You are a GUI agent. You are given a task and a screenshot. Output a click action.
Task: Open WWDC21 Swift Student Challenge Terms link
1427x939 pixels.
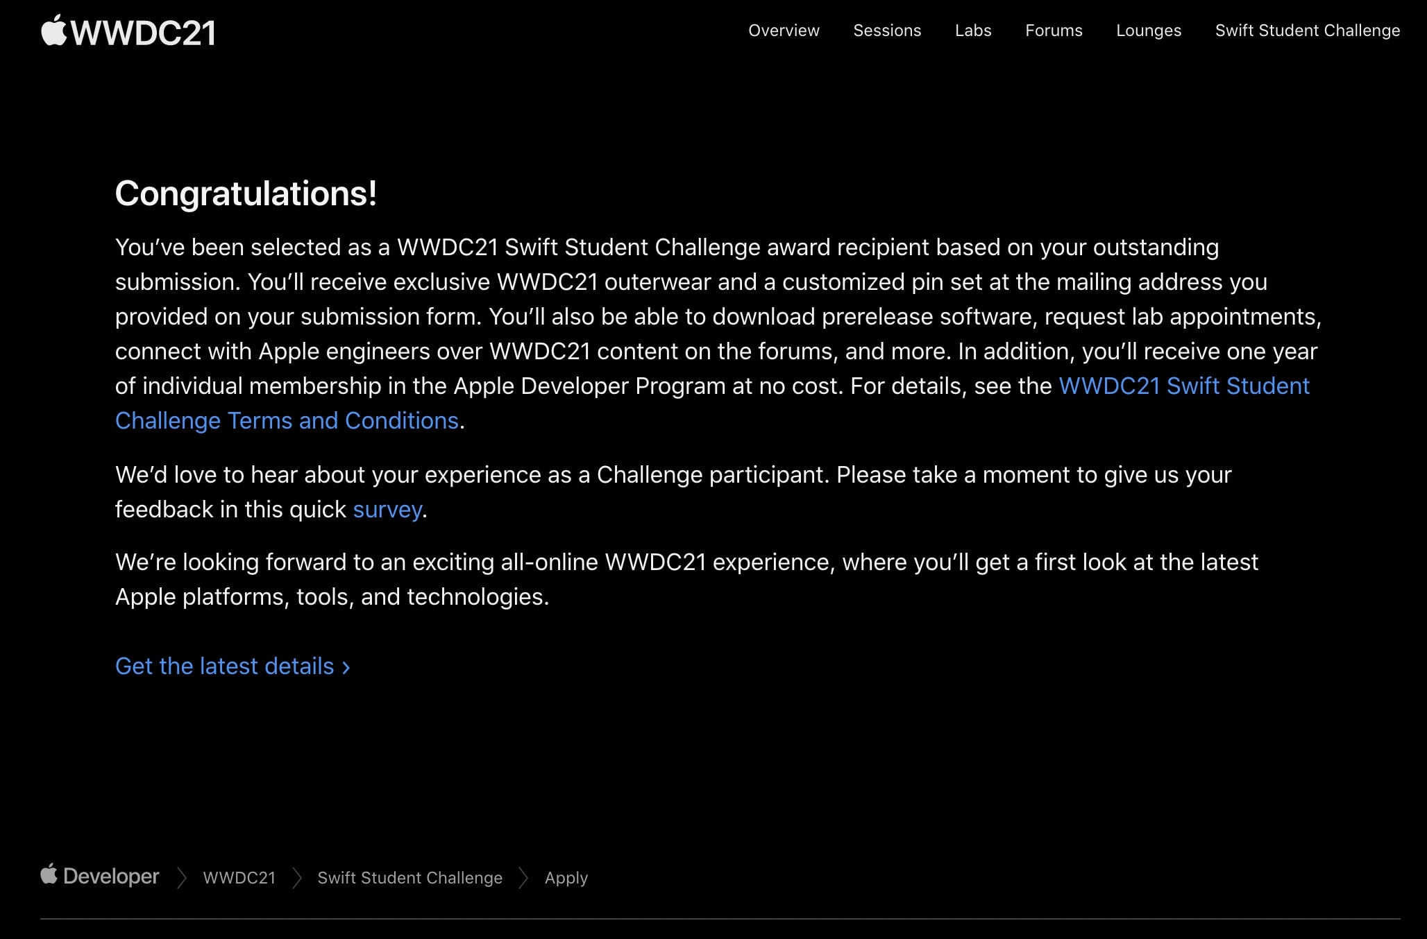1184,386
